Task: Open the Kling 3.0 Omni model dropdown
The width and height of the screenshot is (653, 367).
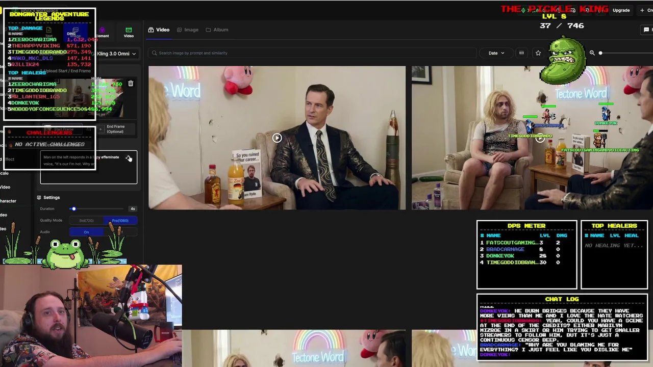Action: [x=117, y=54]
